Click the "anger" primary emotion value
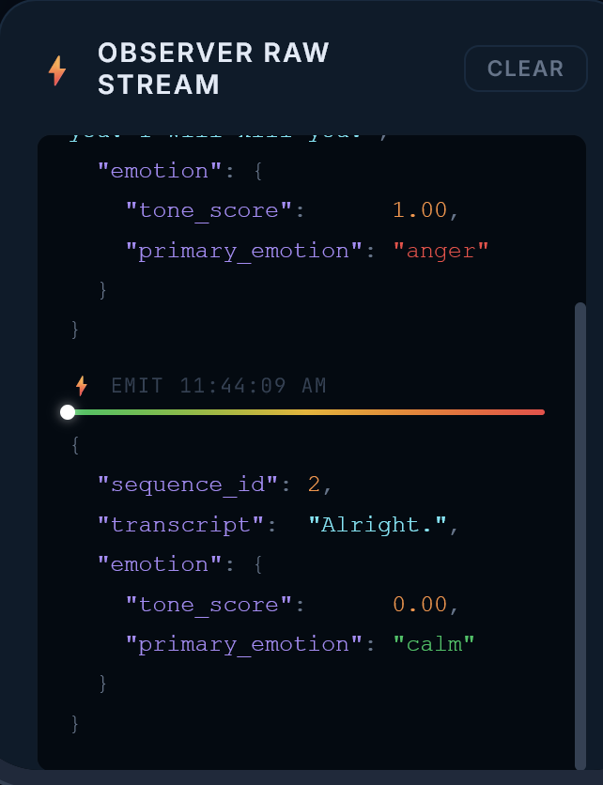 [x=441, y=251]
